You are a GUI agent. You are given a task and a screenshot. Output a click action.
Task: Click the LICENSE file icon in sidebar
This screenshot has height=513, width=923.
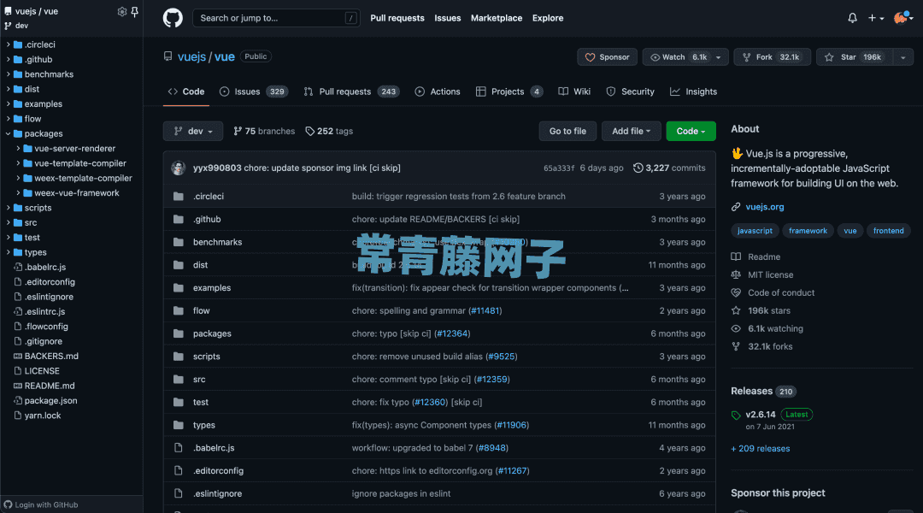click(x=18, y=371)
